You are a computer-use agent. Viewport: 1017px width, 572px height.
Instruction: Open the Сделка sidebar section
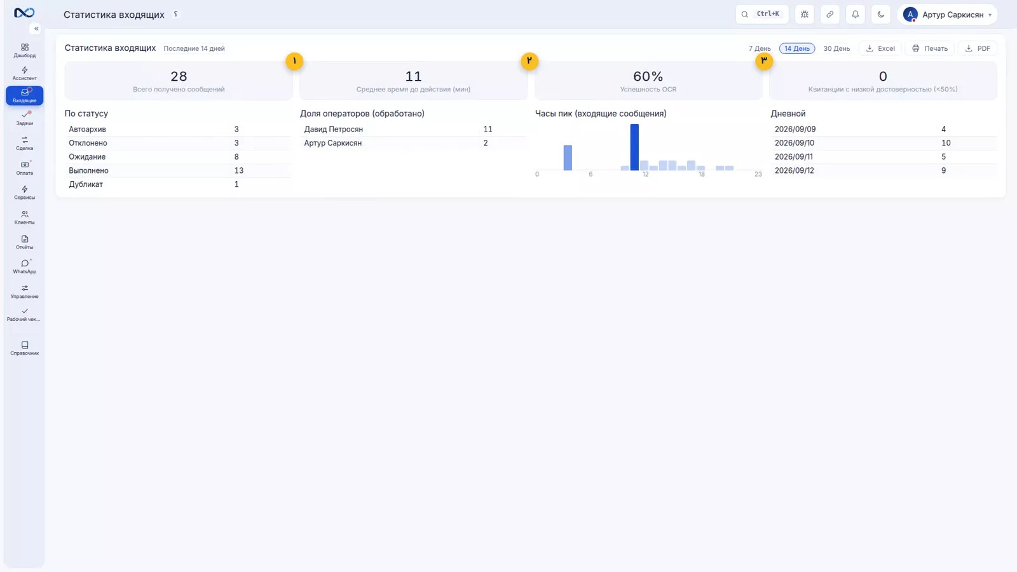click(x=24, y=143)
